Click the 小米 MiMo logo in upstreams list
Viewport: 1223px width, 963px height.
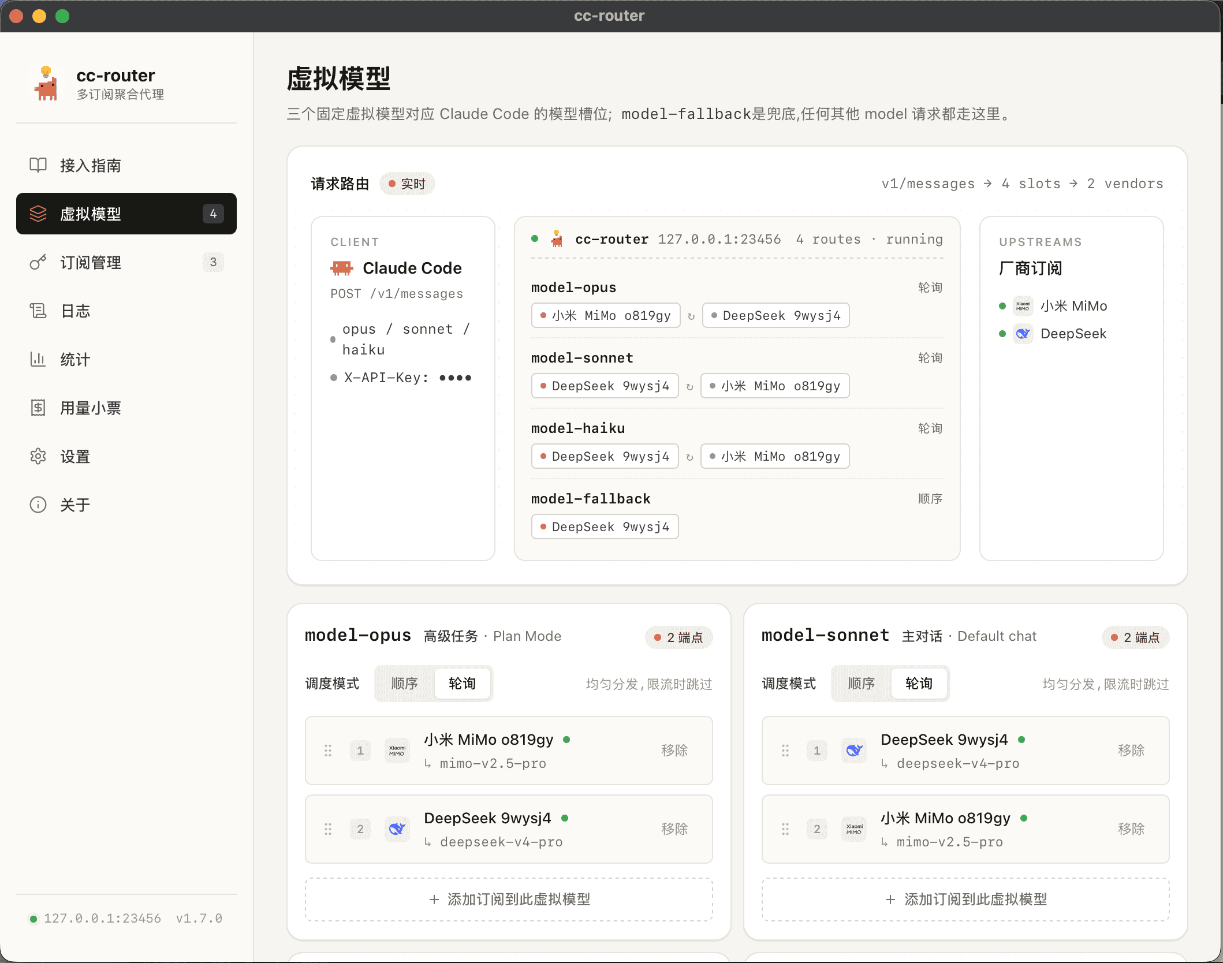[x=1023, y=306]
